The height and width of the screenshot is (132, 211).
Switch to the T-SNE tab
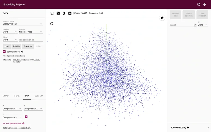[x=17, y=96]
